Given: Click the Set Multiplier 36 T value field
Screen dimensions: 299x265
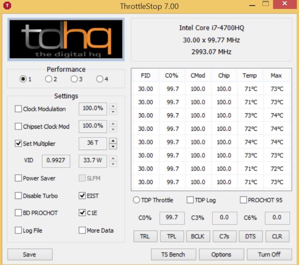Looking at the screenshot, I should pyautogui.click(x=93, y=143).
